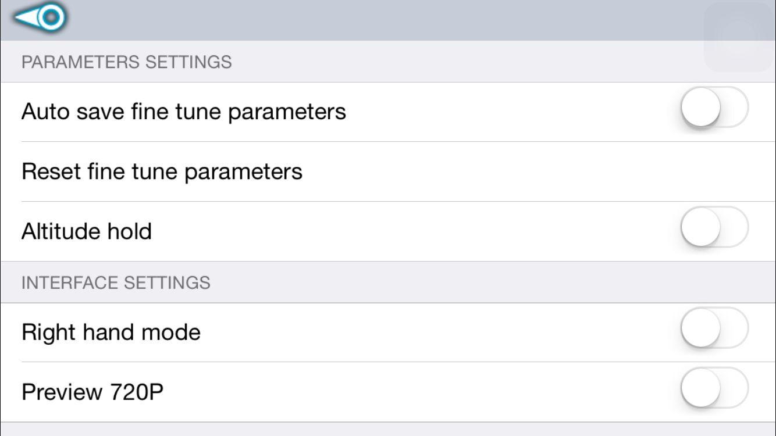
Task: Toggle the Preview 720P switch
Action: coord(714,388)
